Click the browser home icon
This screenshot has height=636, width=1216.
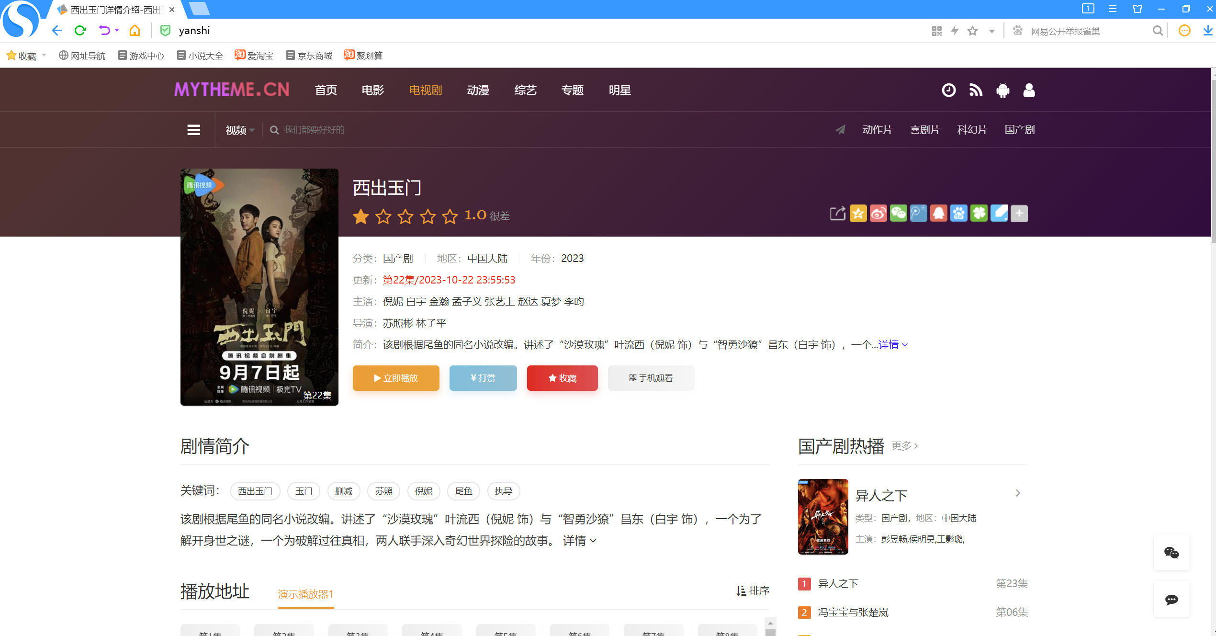[135, 31]
